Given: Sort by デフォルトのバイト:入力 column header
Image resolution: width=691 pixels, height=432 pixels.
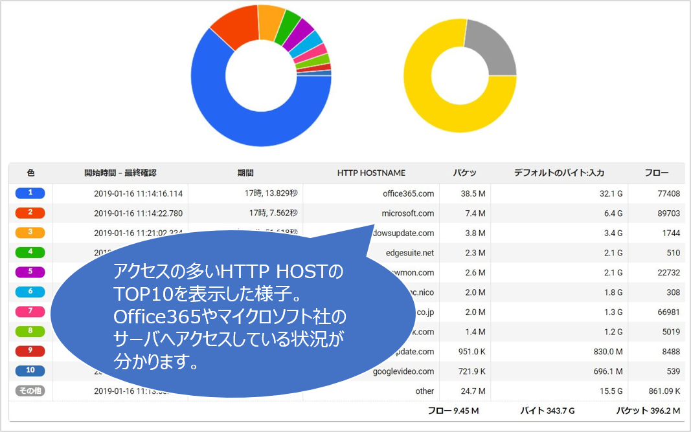Looking at the screenshot, I should pos(559,173).
